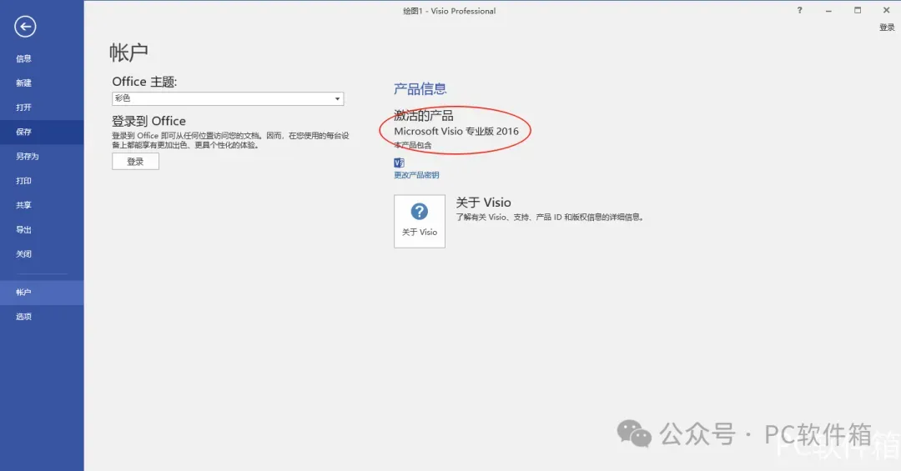Image resolution: width=901 pixels, height=471 pixels.
Task: Click the 更改产品密钥 link
Action: click(416, 175)
